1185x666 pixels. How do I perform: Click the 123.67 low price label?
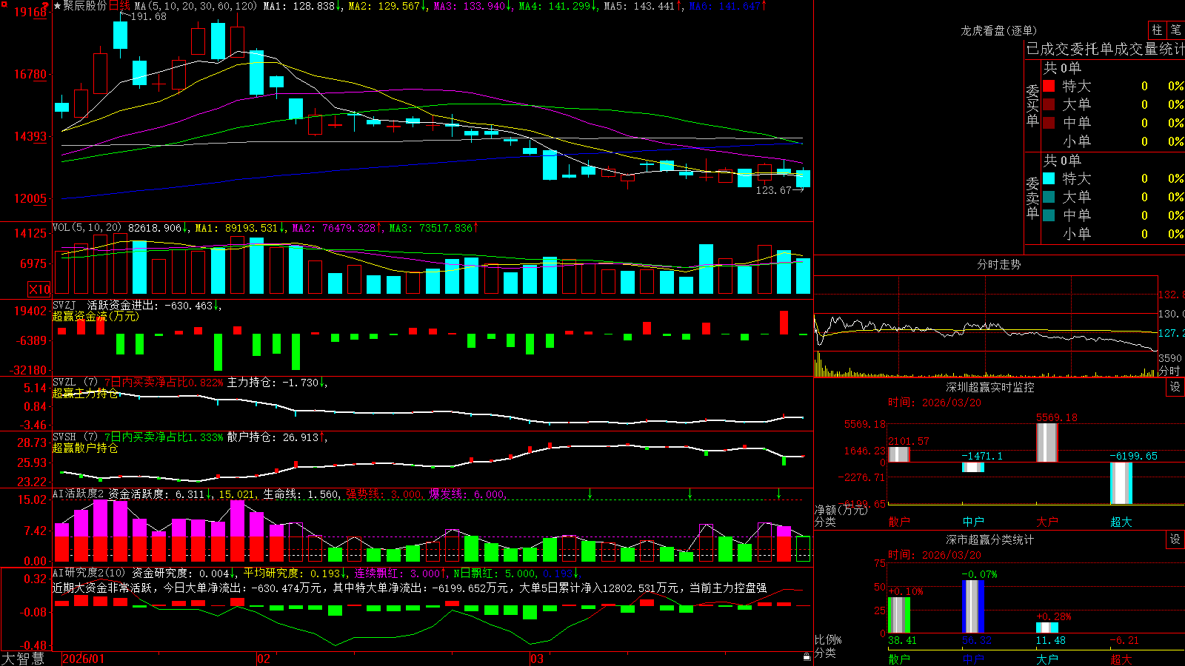tap(773, 190)
